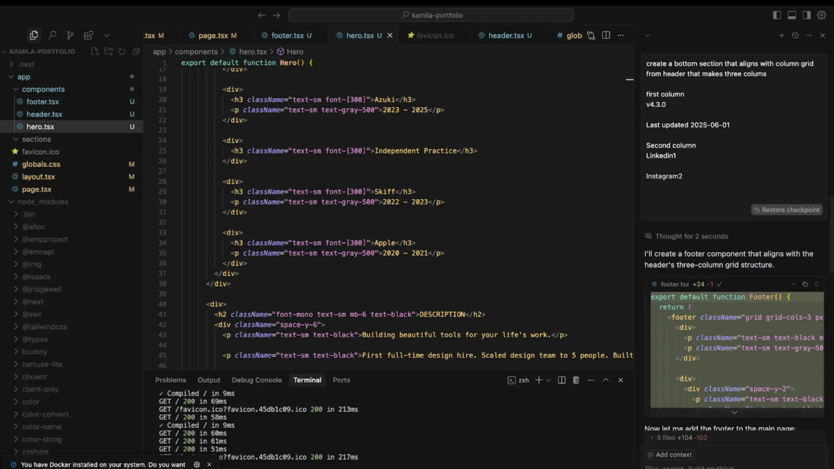The width and height of the screenshot is (834, 469).
Task: Toggle the bottom panel layout button
Action: [792, 15]
